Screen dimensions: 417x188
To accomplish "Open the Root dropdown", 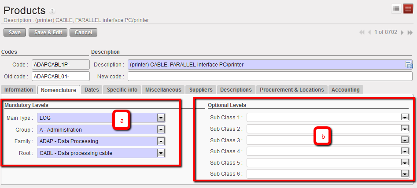I will 161,153.
